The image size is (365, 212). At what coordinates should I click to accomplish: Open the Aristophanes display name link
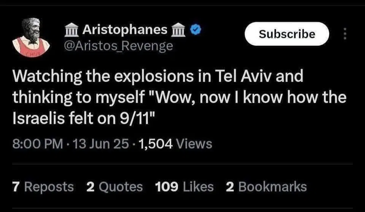pyautogui.click(x=124, y=30)
